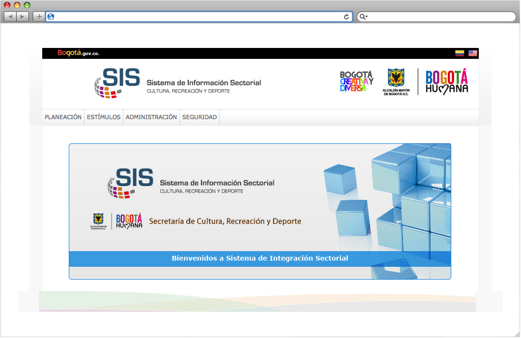This screenshot has height=338, width=521.
Task: Click the SIS logo inside the banner
Action: 130,183
